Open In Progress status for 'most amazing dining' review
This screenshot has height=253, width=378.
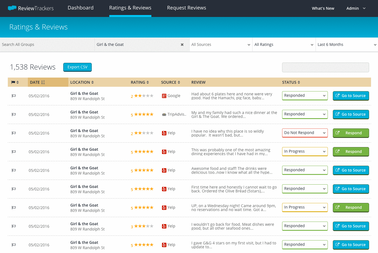305,152
